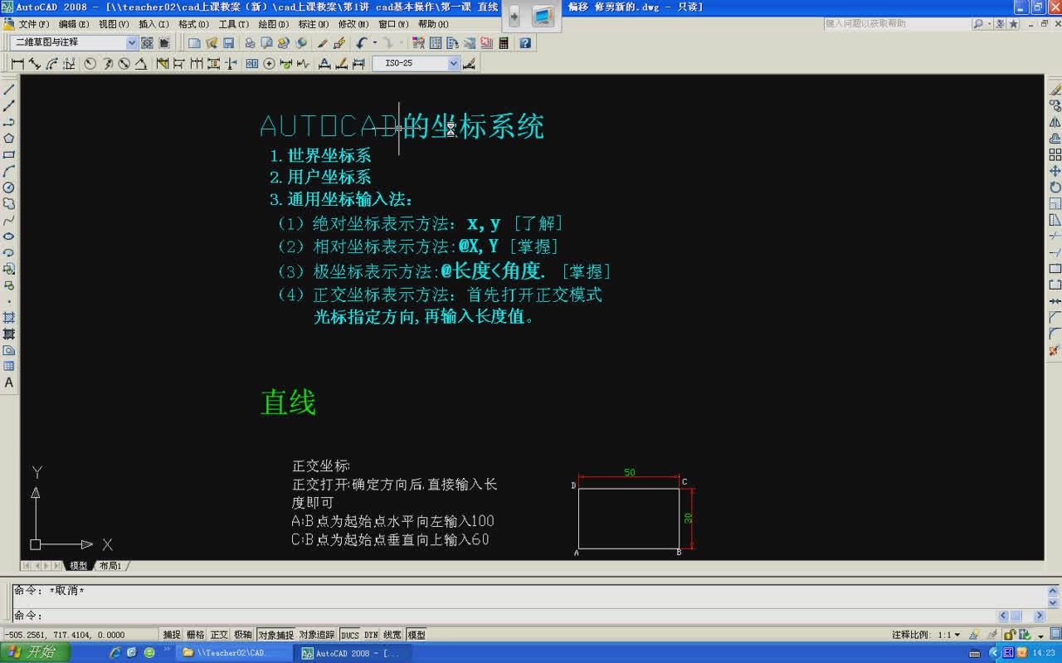Select the Hatch tool

point(9,318)
